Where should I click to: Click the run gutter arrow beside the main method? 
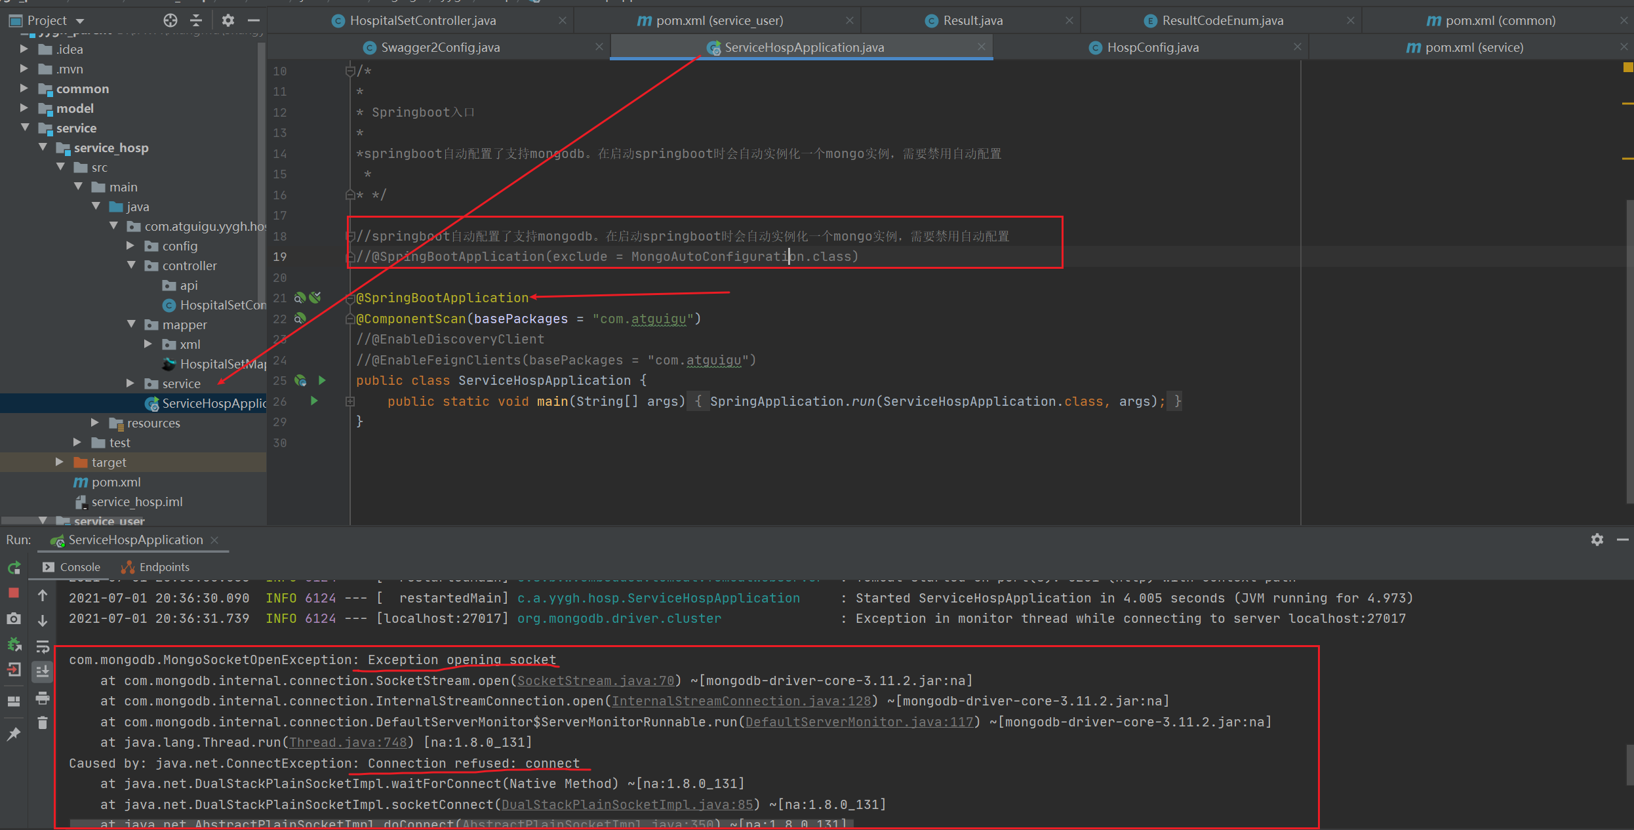pos(314,401)
